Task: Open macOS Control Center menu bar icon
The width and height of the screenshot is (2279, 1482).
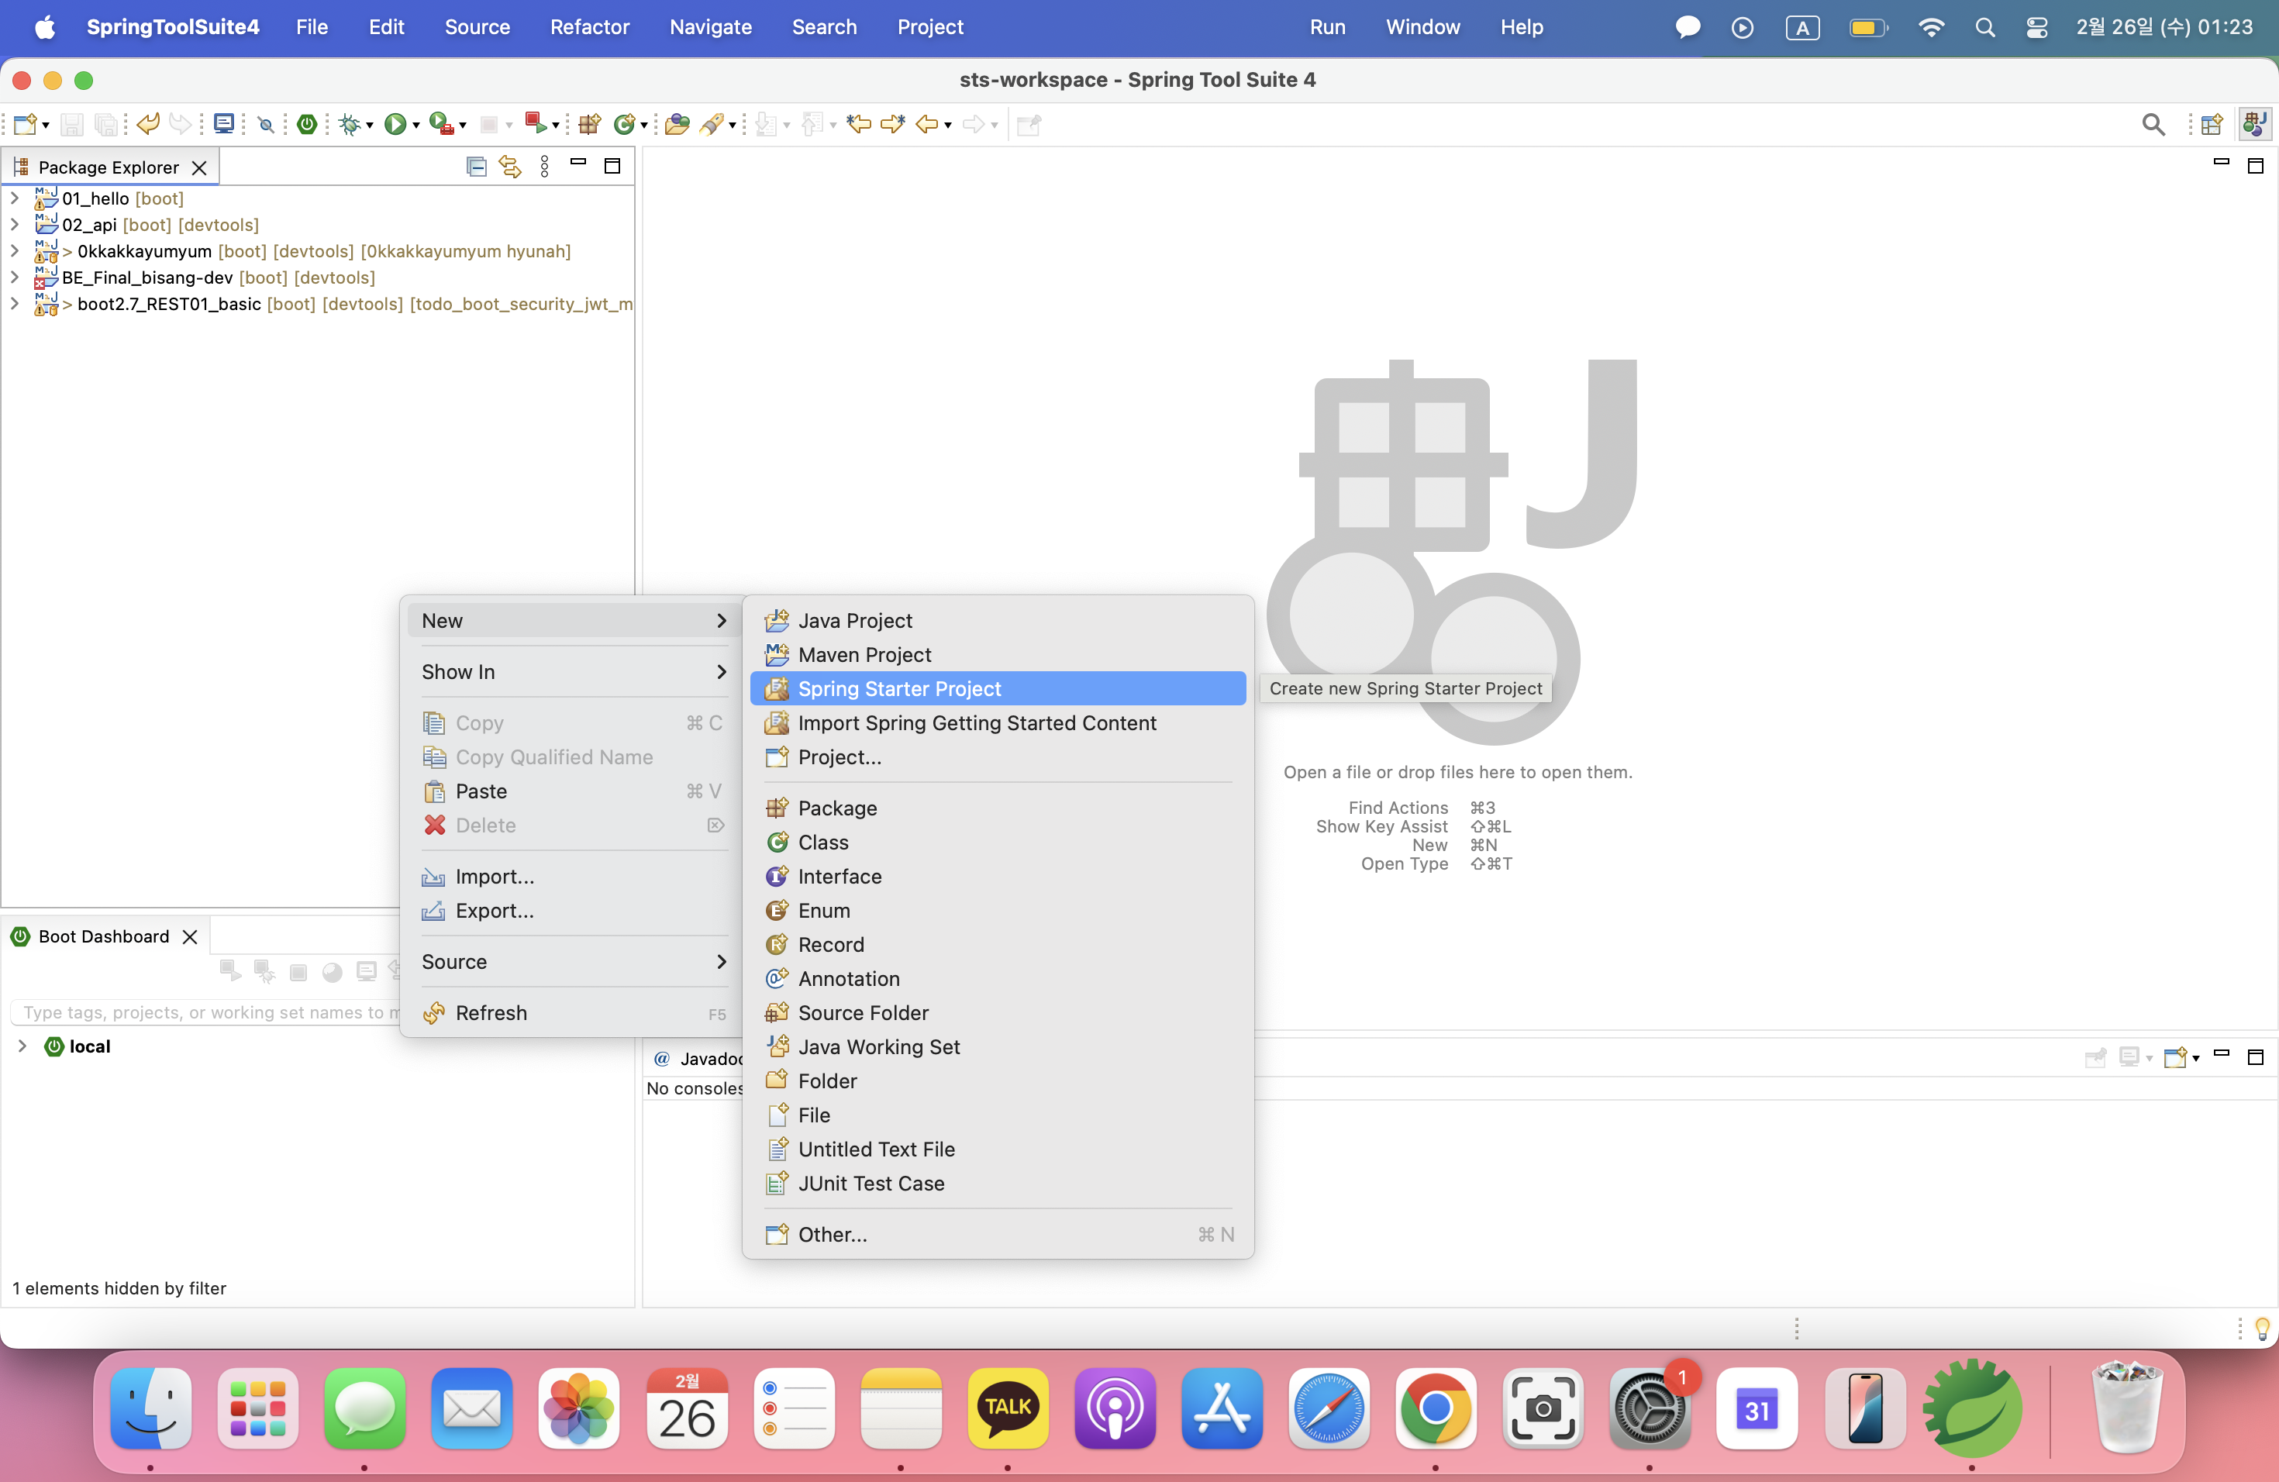Action: pyautogui.click(x=2036, y=27)
